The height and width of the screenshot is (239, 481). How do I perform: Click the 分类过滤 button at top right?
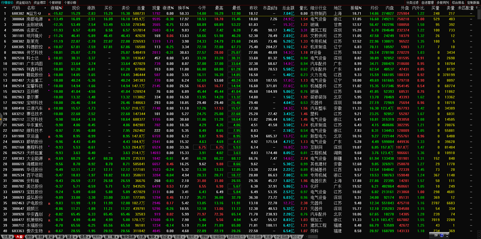[412, 3]
